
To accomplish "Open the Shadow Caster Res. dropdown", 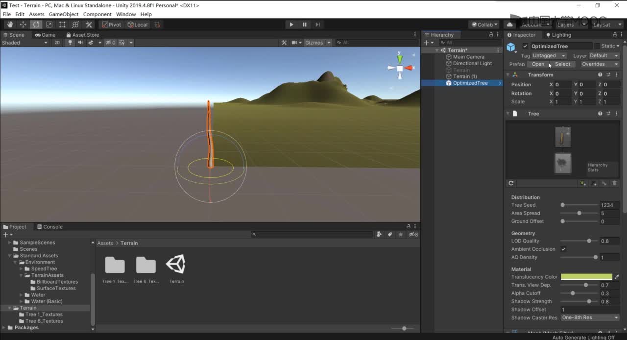I will click(590, 317).
